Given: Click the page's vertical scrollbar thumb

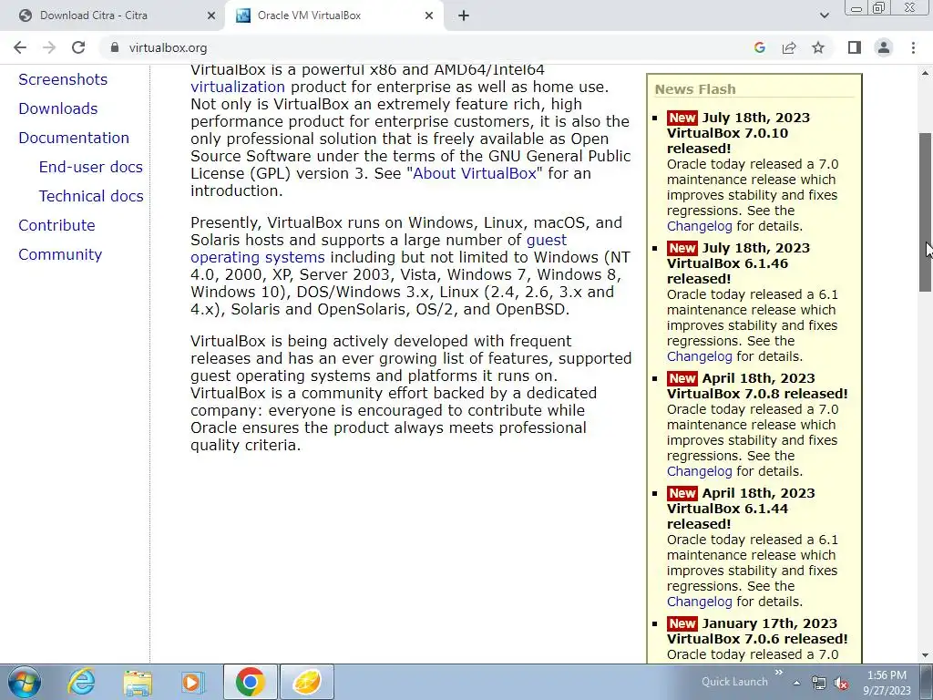Looking at the screenshot, I should pos(926,211).
